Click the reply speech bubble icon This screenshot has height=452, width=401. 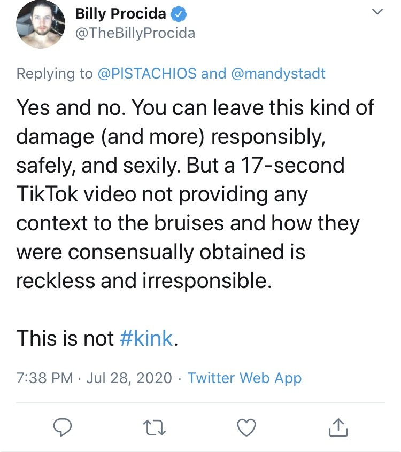coord(64,426)
